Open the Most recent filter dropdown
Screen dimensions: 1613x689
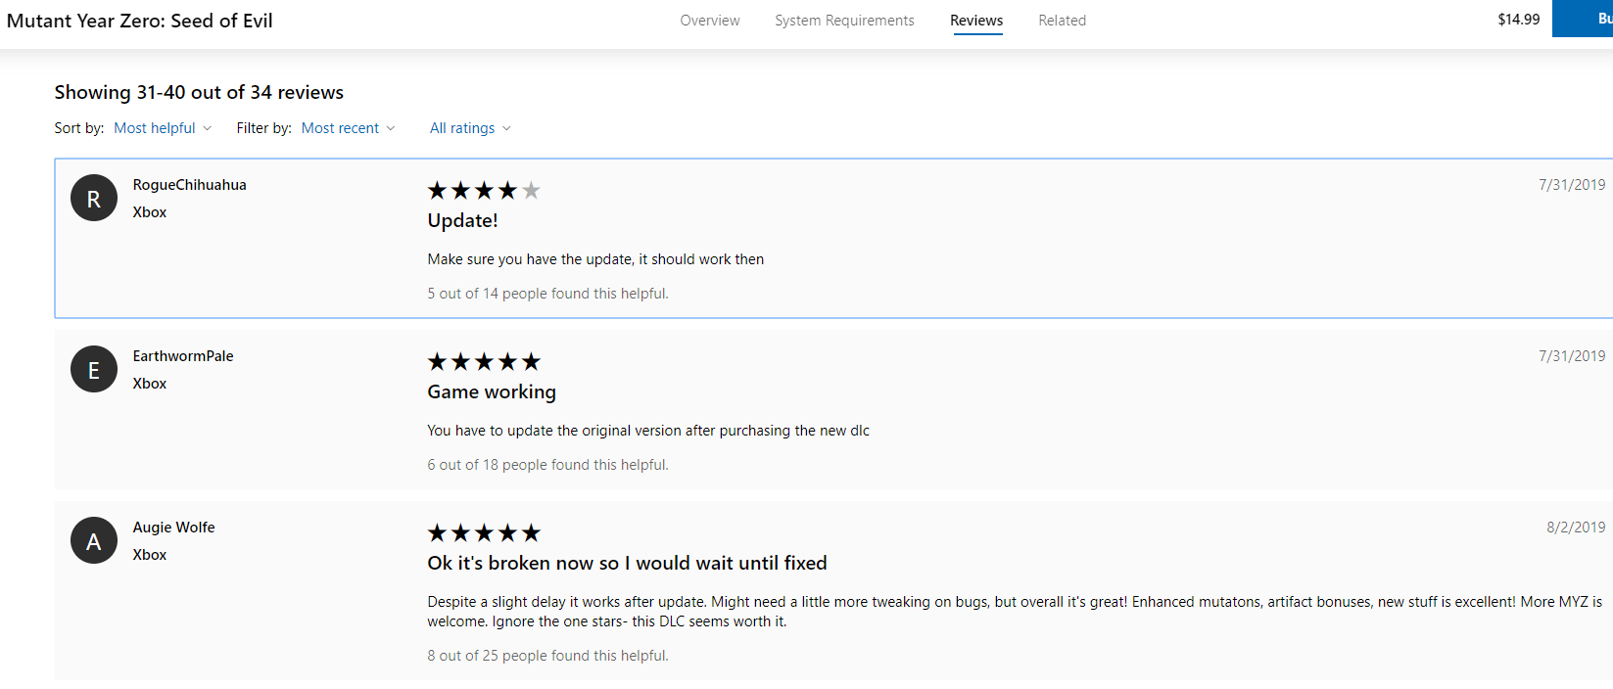pos(348,128)
